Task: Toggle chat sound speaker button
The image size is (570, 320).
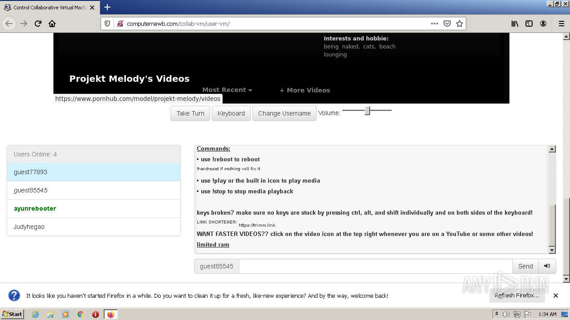Action: (x=547, y=266)
